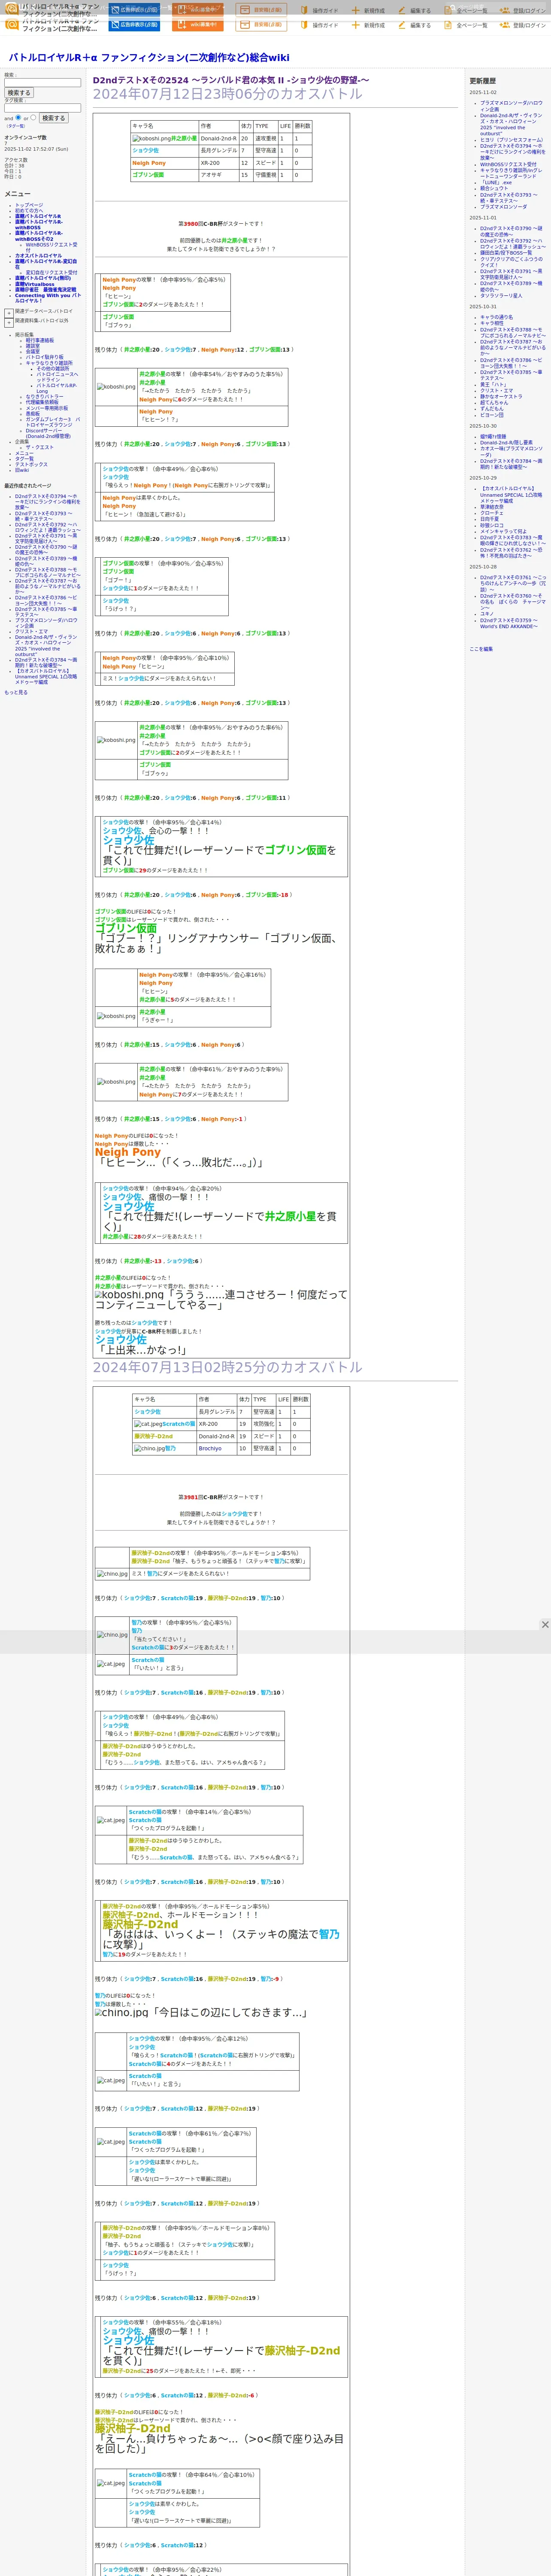This screenshot has height=2576, width=551.
Task: Open バトロイ駄弁り板 link
Action: (x=45, y=357)
